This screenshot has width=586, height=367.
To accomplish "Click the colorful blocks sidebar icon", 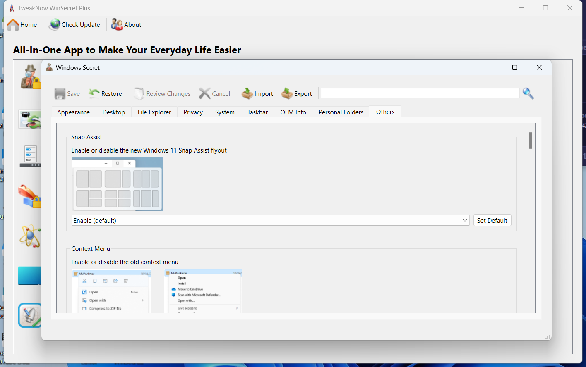I will 30,196.
